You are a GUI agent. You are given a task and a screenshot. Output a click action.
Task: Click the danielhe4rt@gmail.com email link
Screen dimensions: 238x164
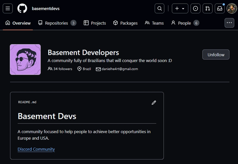[120, 69]
